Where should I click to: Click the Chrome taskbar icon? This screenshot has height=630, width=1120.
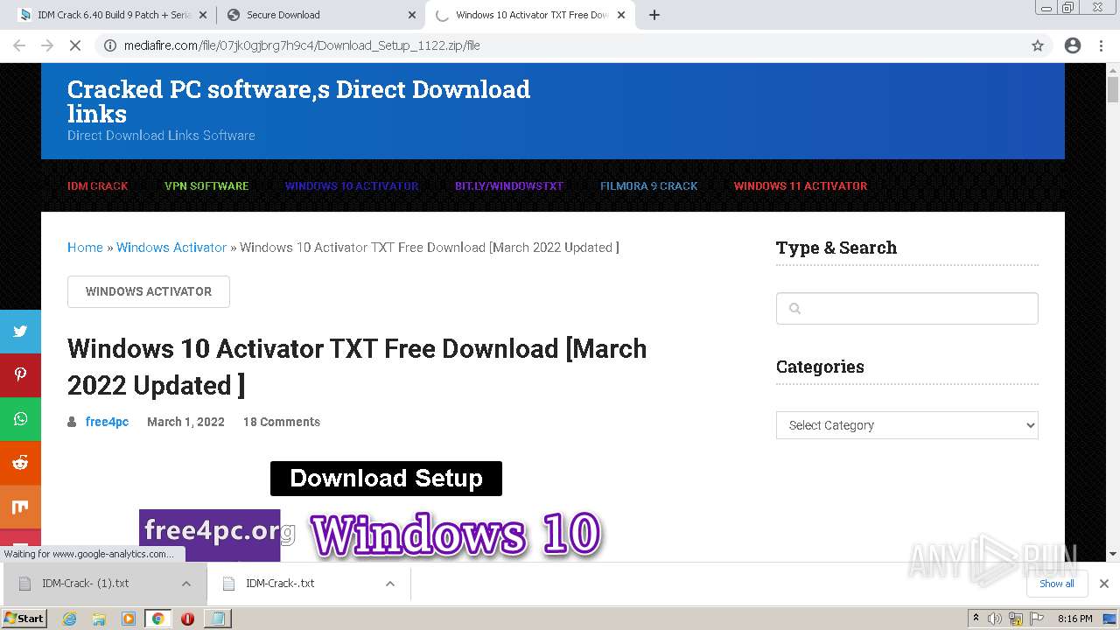158,619
